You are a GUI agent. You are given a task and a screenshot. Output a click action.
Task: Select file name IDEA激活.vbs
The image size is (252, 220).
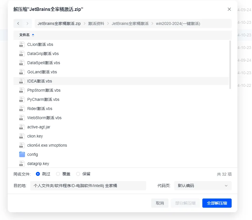pos(40,81)
